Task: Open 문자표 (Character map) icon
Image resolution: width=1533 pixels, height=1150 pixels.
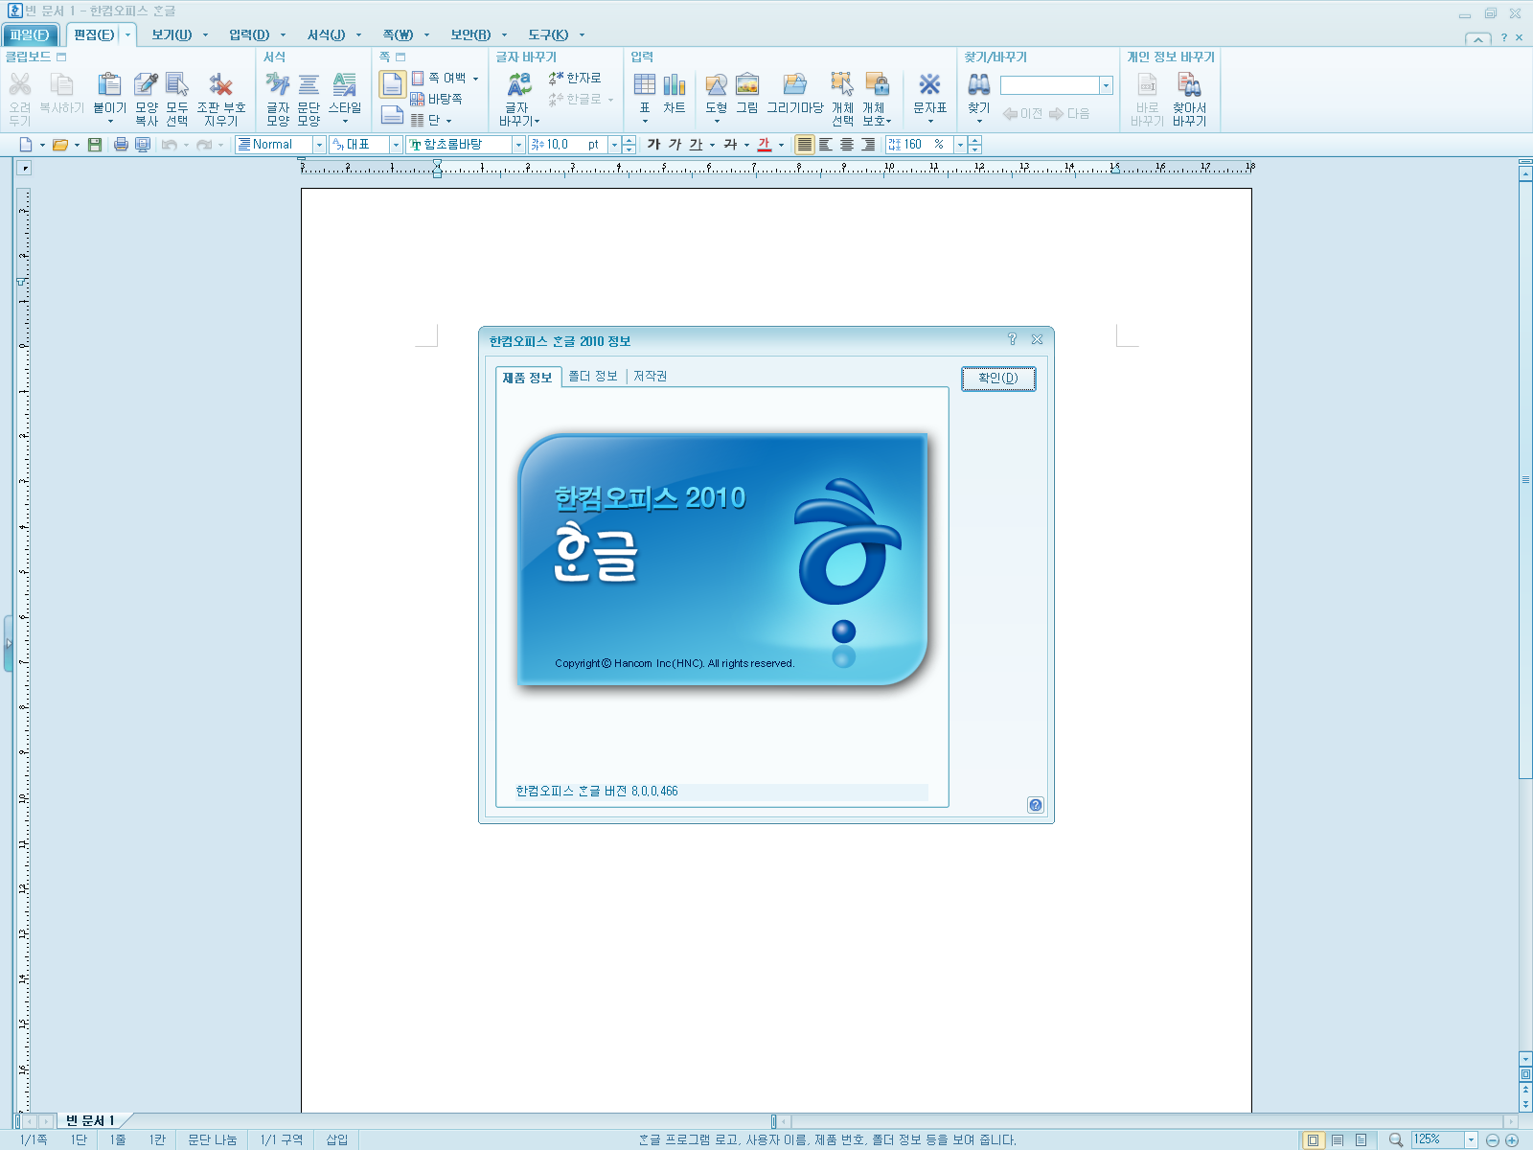Action: pyautogui.click(x=929, y=85)
